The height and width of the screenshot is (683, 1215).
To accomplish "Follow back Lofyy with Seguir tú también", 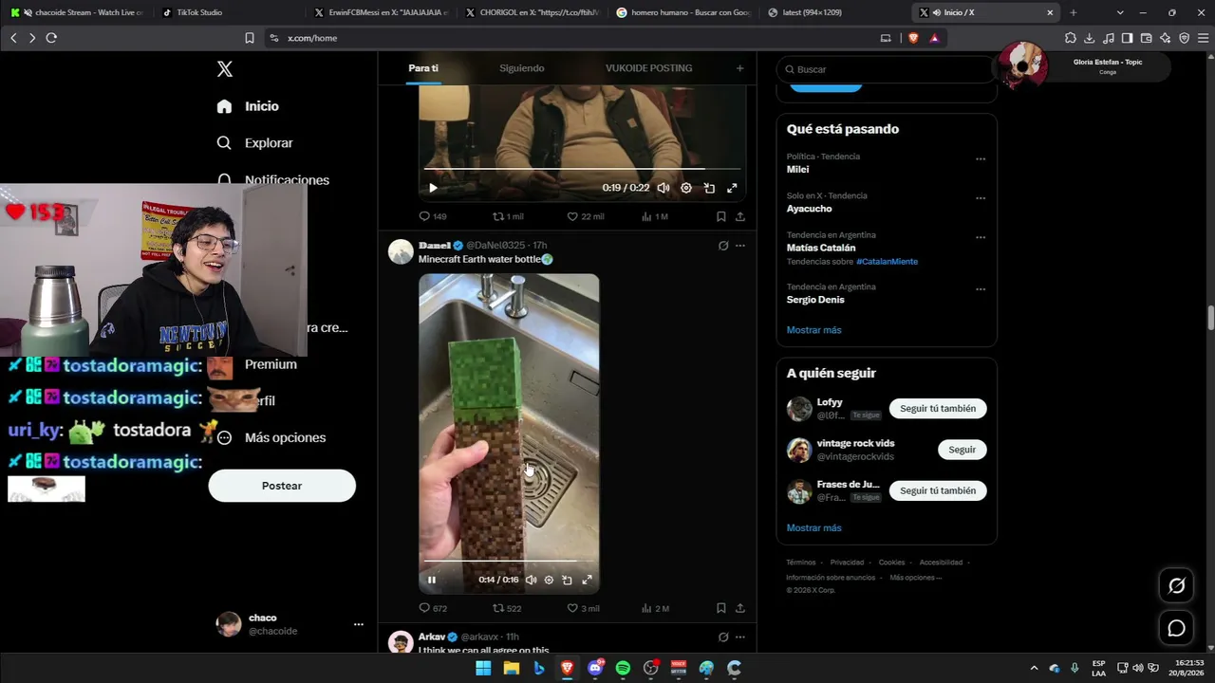I will coord(938,409).
